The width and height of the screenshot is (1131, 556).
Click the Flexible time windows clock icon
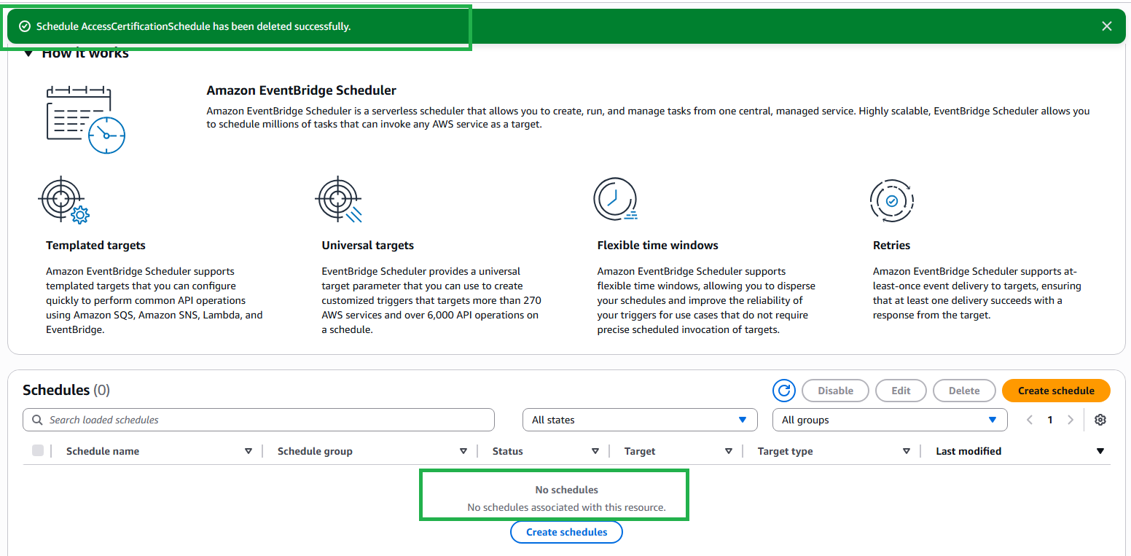click(616, 198)
